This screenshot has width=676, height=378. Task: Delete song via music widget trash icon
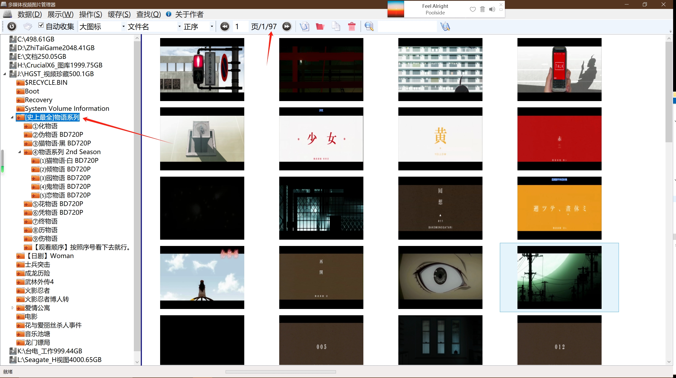click(x=482, y=9)
